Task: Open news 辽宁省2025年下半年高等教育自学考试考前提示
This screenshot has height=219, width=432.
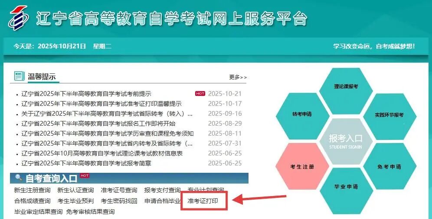Action: (x=86, y=94)
